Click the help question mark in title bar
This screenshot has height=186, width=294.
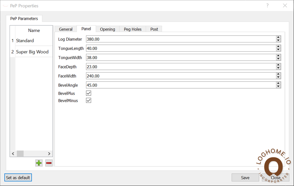[x=268, y=5]
